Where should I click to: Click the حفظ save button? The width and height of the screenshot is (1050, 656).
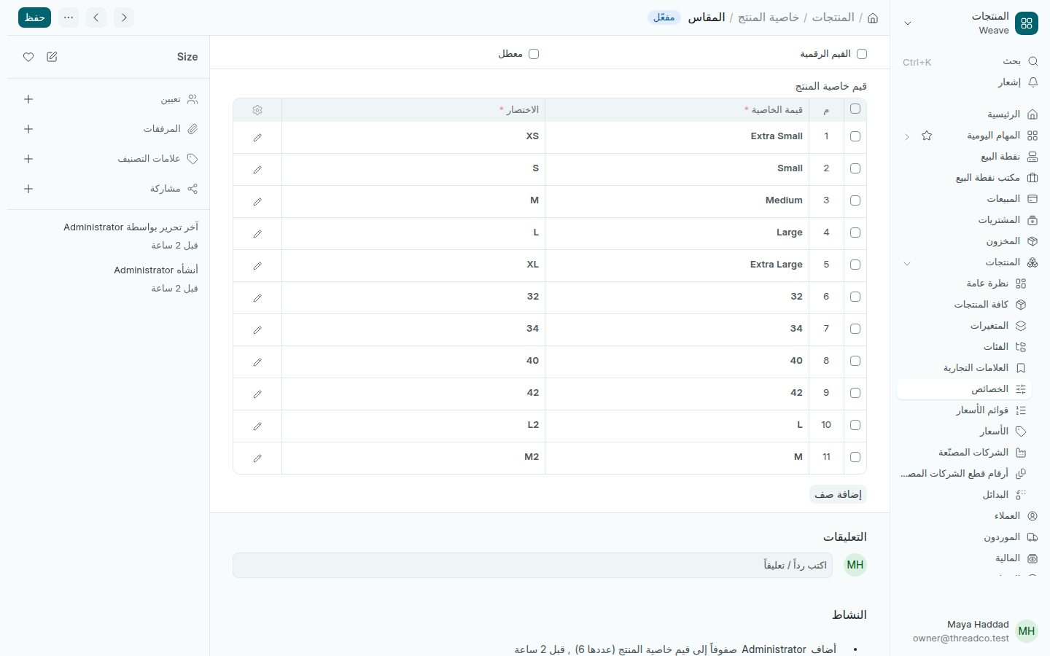click(x=34, y=17)
